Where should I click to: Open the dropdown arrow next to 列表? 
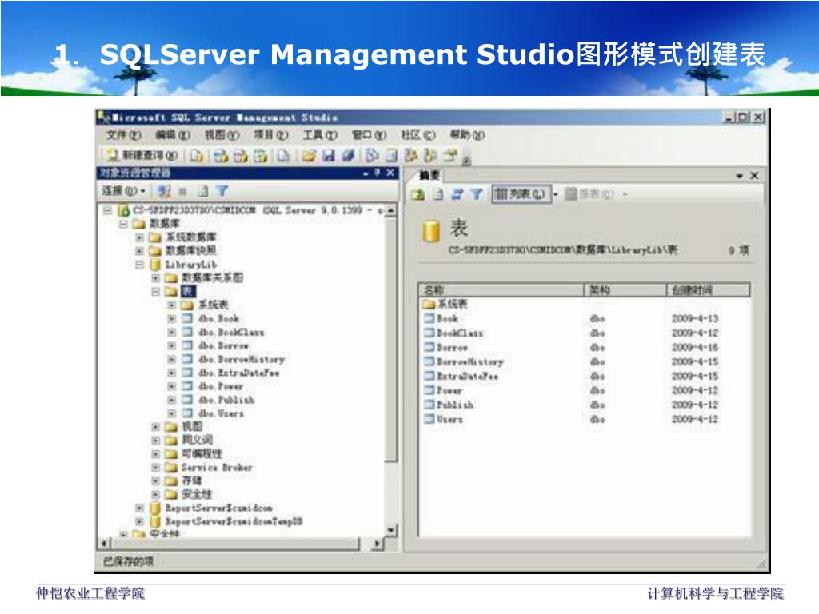tap(556, 195)
